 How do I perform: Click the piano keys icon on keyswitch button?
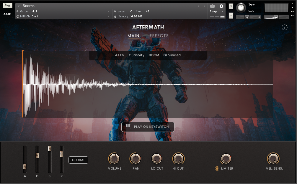point(128,127)
